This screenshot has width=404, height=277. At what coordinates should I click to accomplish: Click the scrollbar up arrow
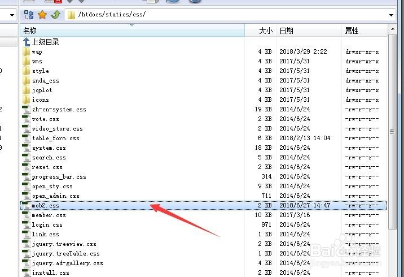click(x=392, y=29)
